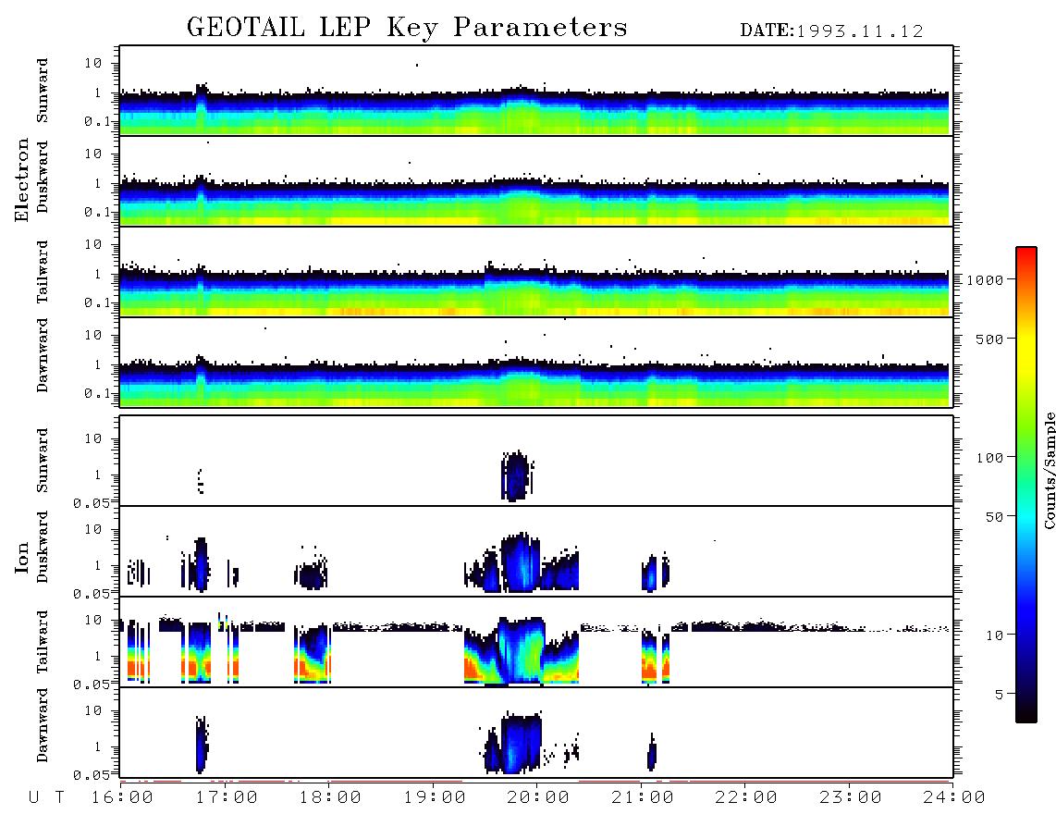This screenshot has width=1056, height=814.
Task: Click the Ion Tailward spectrogram panel
Action: point(536,642)
